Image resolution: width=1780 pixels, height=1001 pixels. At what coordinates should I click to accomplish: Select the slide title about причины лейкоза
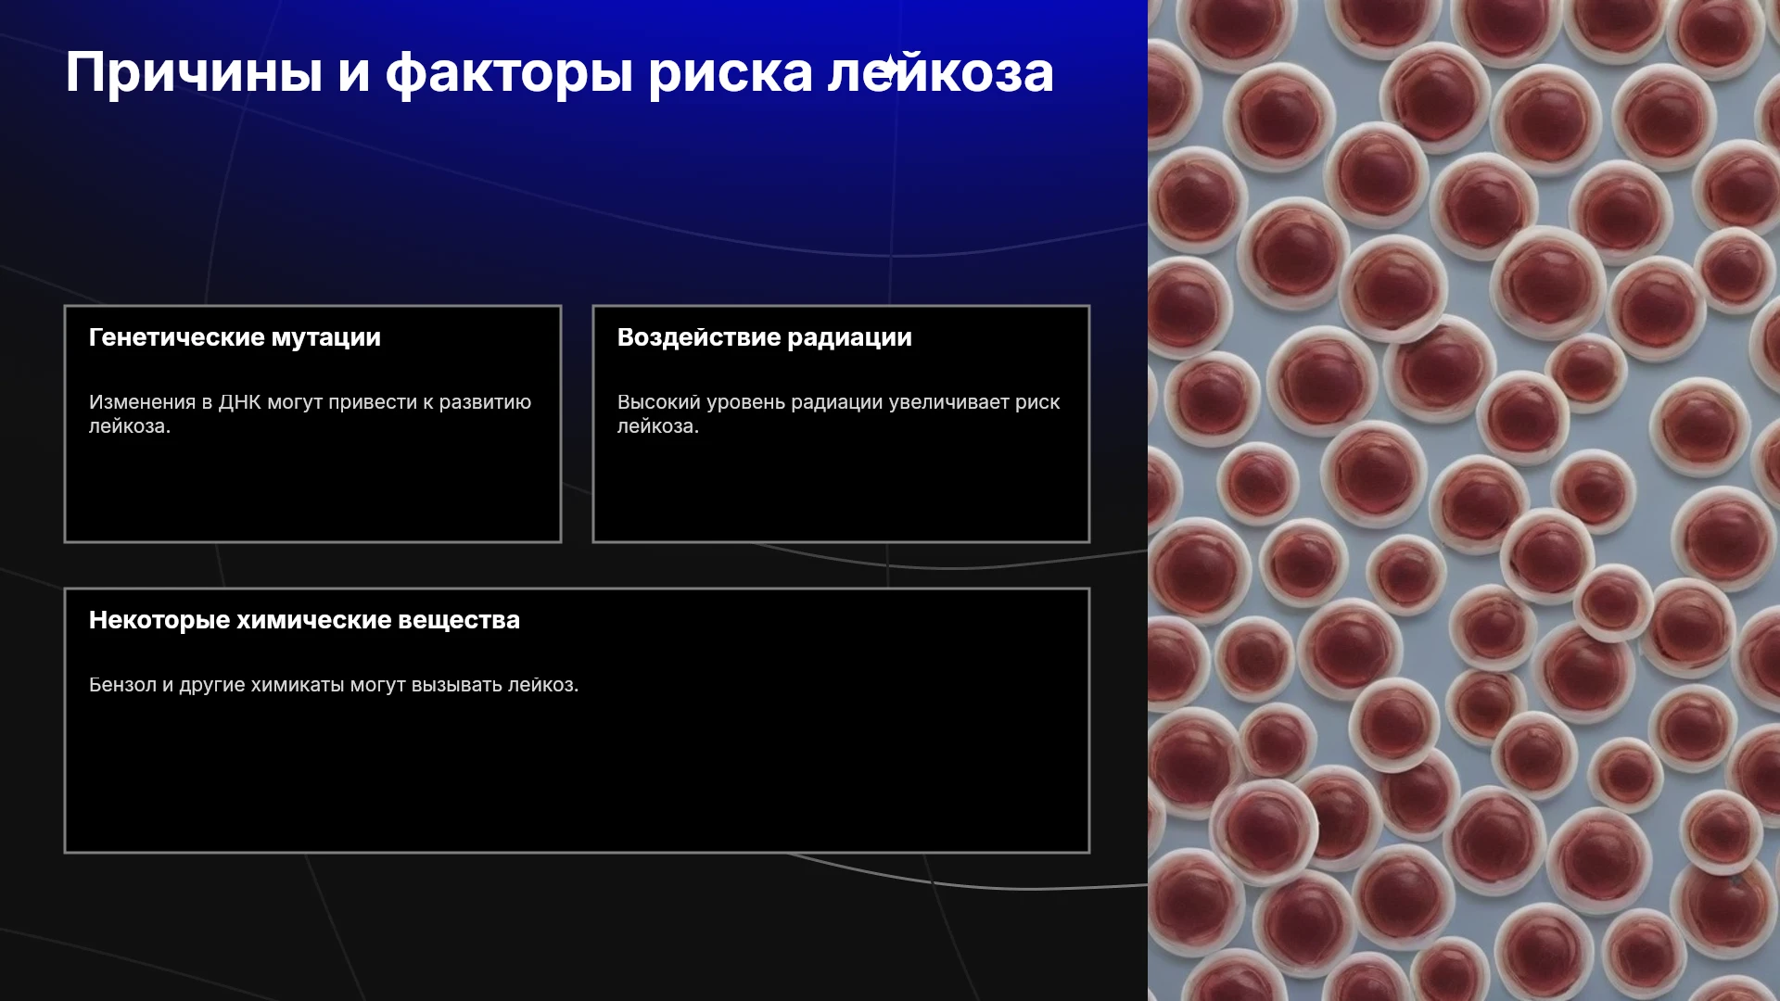pos(559,72)
